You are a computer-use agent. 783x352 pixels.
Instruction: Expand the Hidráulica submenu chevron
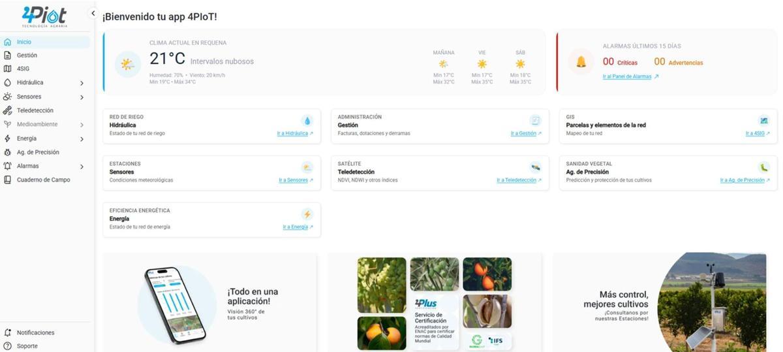tap(82, 83)
